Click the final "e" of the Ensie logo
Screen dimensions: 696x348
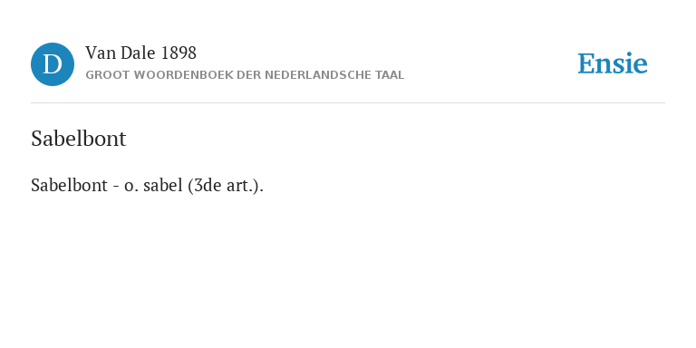click(x=640, y=66)
